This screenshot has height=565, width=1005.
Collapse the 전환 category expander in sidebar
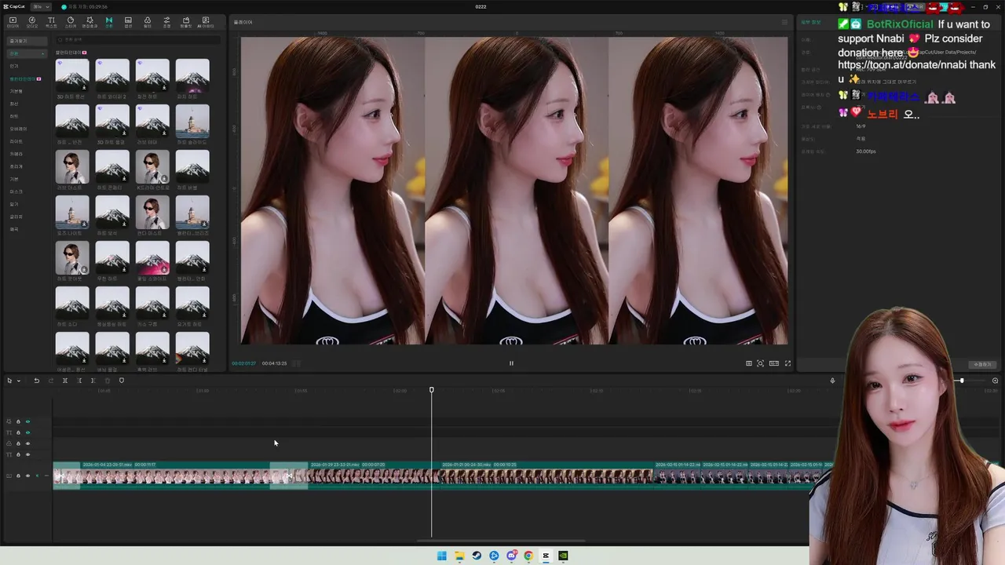pyautogui.click(x=42, y=53)
